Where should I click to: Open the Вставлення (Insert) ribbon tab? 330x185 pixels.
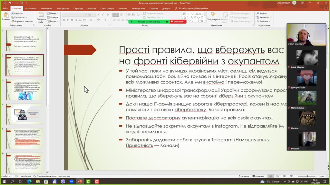click(x=31, y=8)
